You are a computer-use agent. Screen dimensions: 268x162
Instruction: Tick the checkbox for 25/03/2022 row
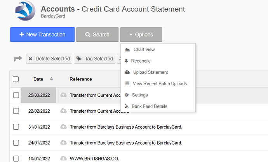pos(16,95)
